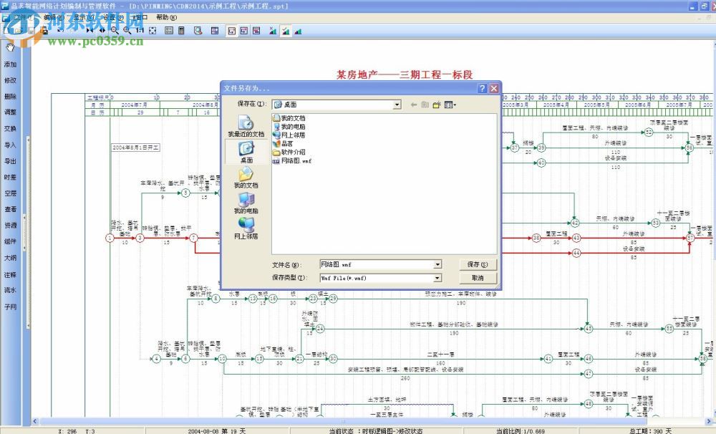Select the Zoom In magnifier tool
The height and width of the screenshot is (434, 716).
point(113,31)
